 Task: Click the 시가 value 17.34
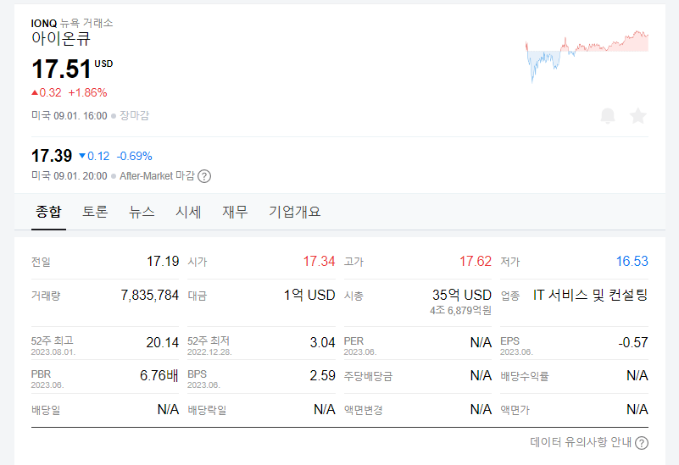(319, 261)
